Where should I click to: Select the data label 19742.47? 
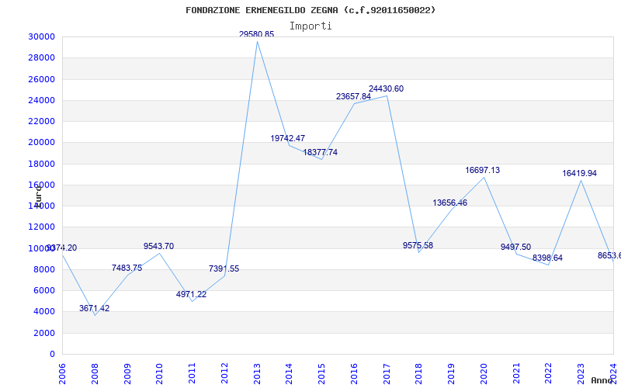(288, 138)
